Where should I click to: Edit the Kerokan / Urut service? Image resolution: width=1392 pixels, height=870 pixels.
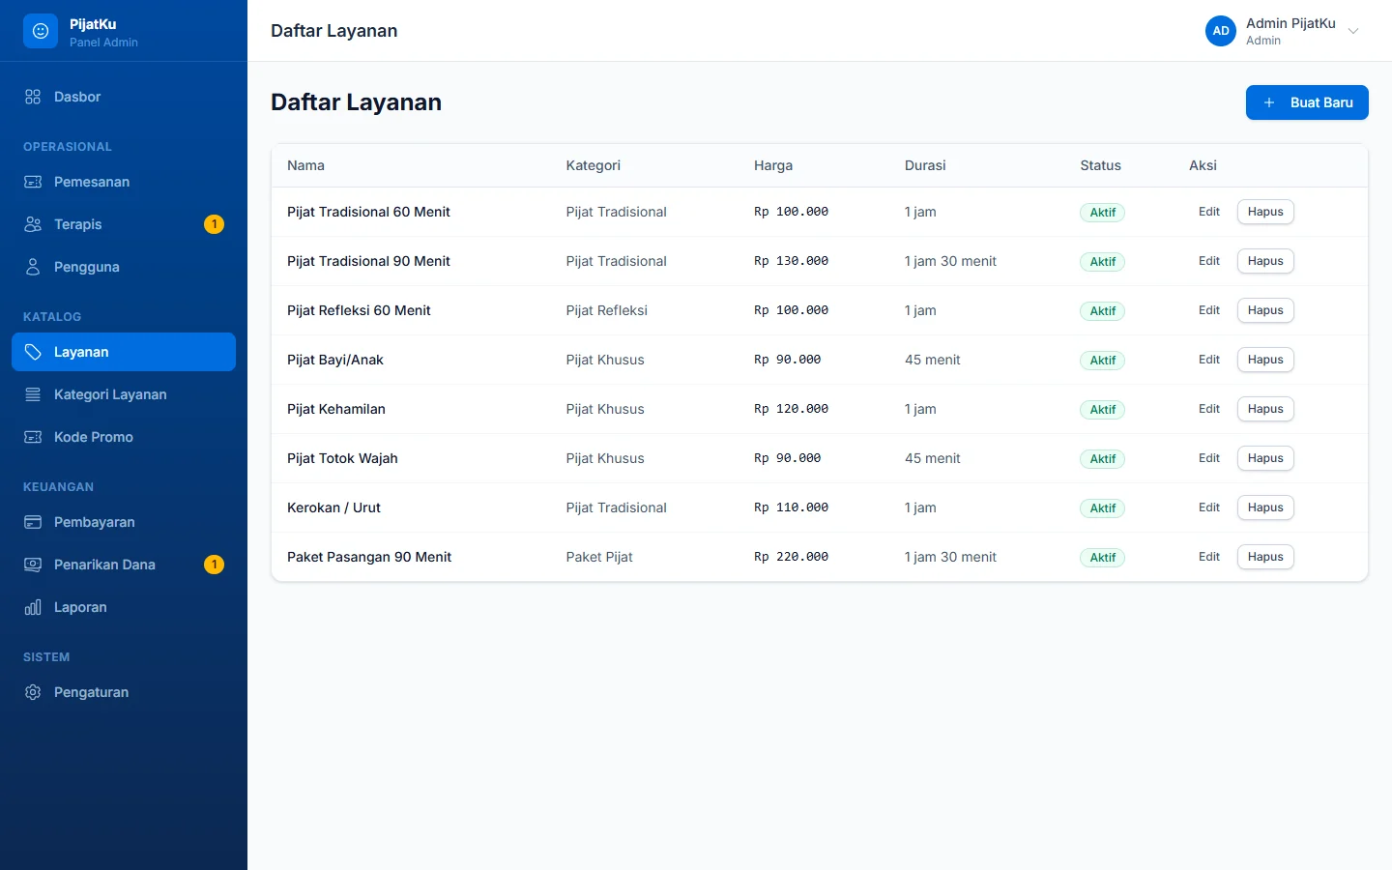tap(1209, 507)
